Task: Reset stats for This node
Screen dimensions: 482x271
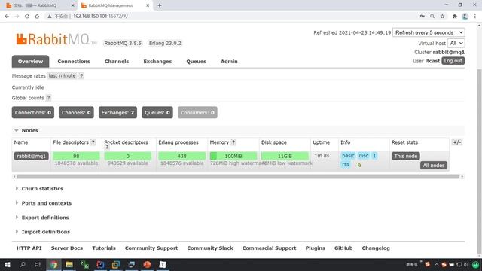Action: point(406,156)
